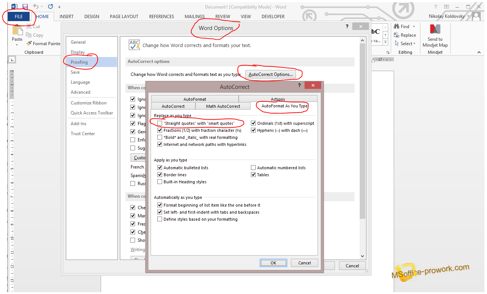Screen dimensions: 487x294
Task: Switch to the INSERT ribbon tab
Action: (67, 17)
